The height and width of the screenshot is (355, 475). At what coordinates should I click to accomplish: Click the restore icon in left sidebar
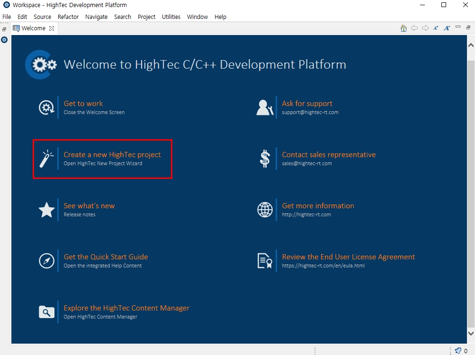(x=4, y=29)
